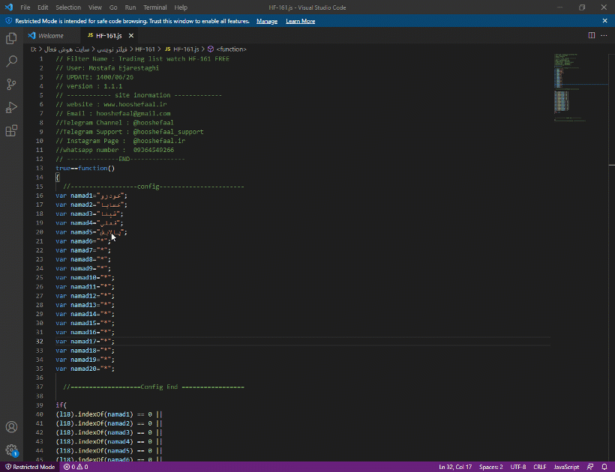Click the Learn More link
The width and height of the screenshot is (615, 472).
point(300,21)
